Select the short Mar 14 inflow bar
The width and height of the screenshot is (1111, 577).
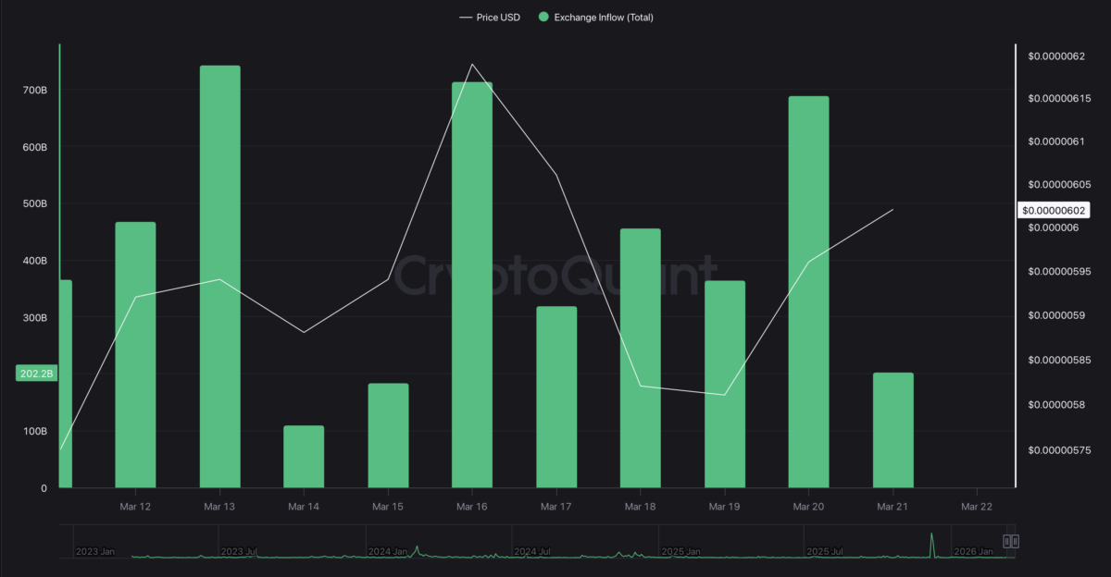pyautogui.click(x=304, y=457)
